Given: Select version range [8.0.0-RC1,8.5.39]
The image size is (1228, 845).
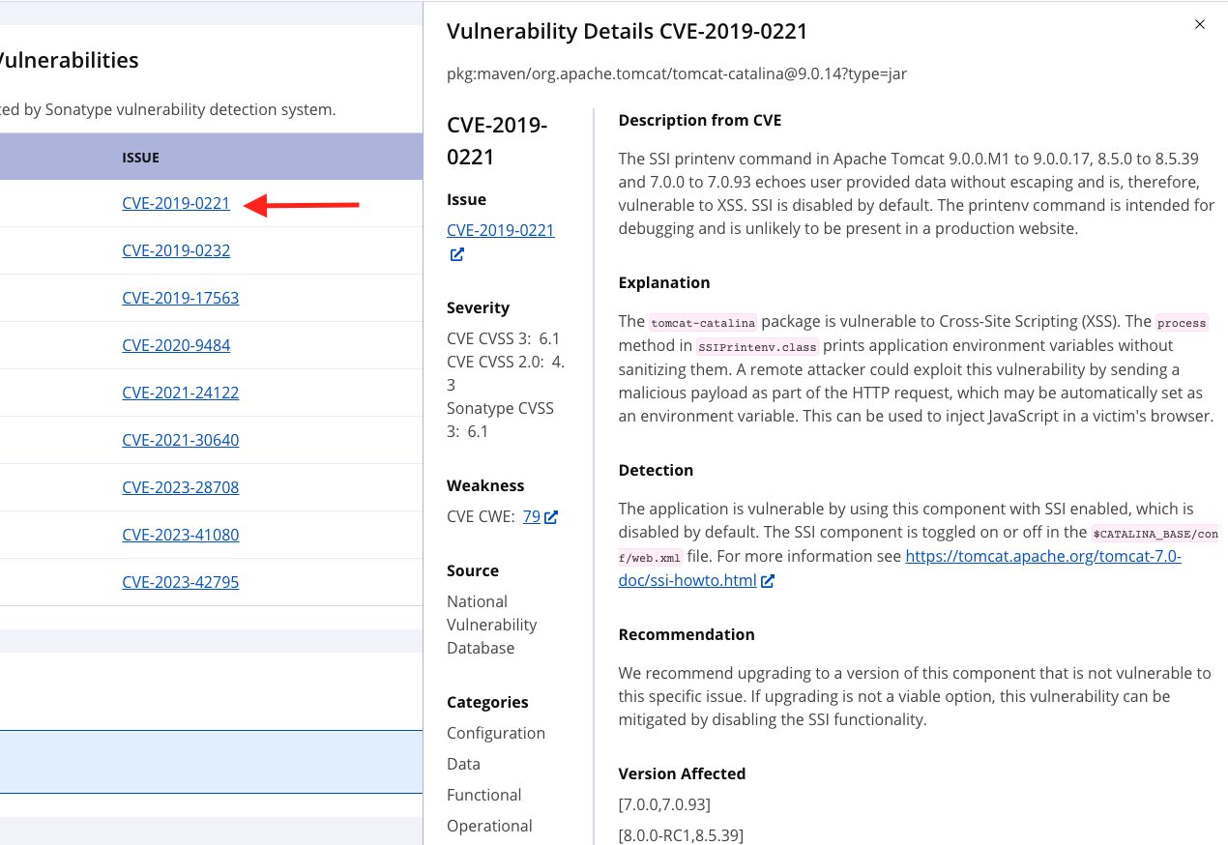Looking at the screenshot, I should click(681, 835).
